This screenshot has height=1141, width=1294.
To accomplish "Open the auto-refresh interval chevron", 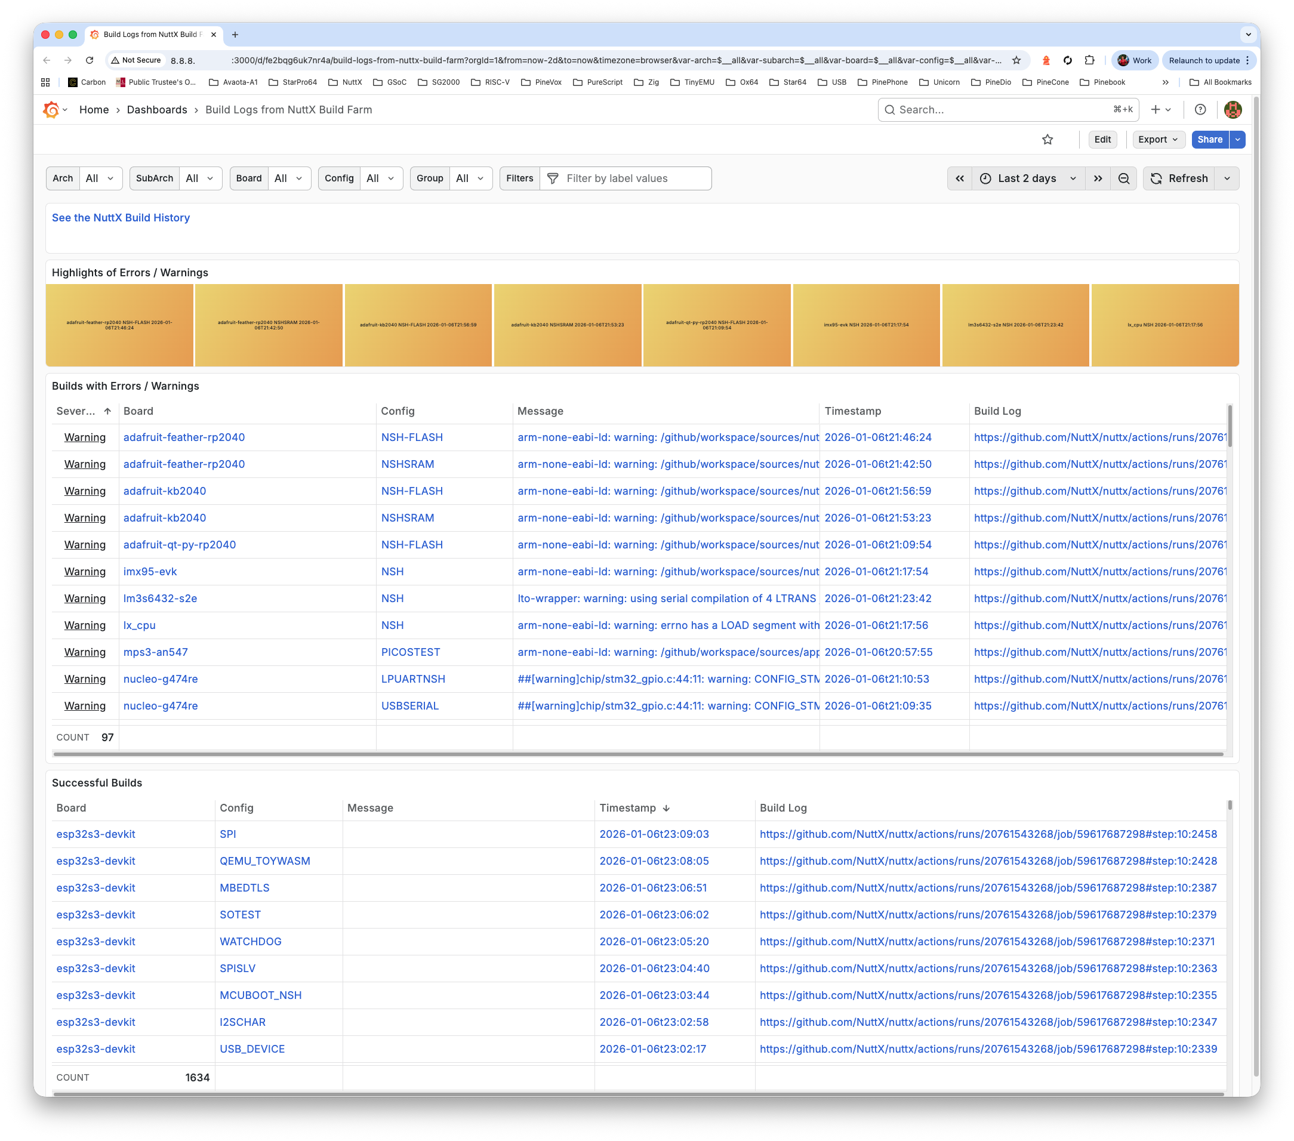I will click(1227, 178).
